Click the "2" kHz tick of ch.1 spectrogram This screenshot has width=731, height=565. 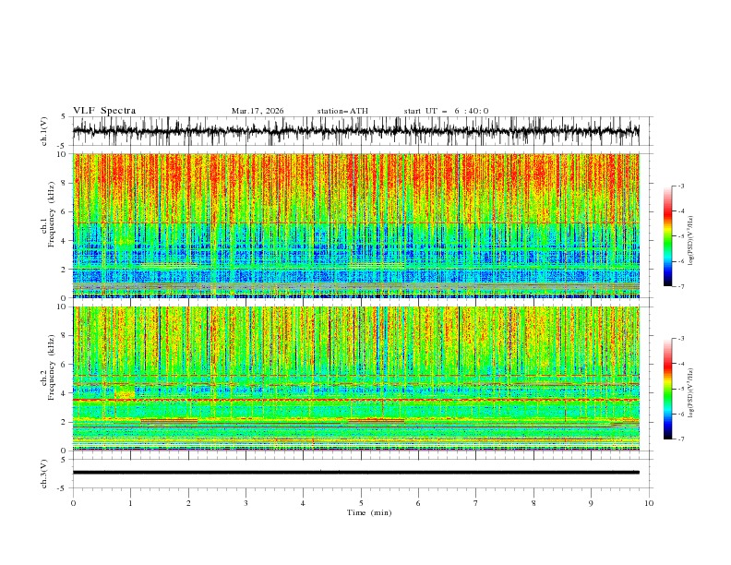64,270
